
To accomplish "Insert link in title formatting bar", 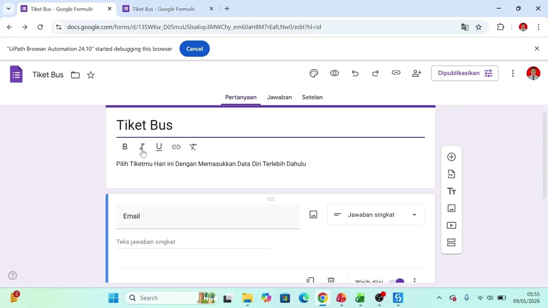I will coord(176,147).
